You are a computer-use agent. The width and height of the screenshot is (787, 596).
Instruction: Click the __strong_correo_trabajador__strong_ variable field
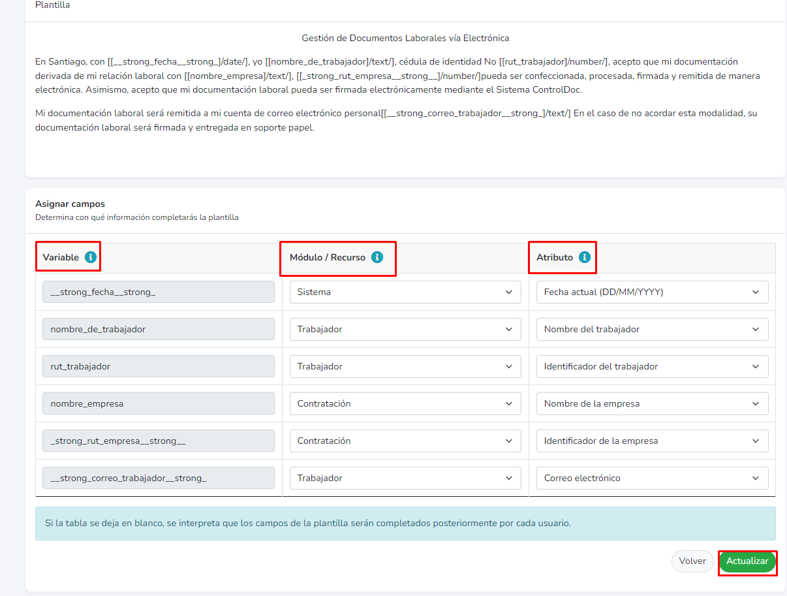[x=159, y=478]
